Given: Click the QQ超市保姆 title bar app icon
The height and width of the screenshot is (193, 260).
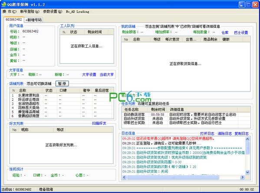Looking at the screenshot, I should [3, 4].
